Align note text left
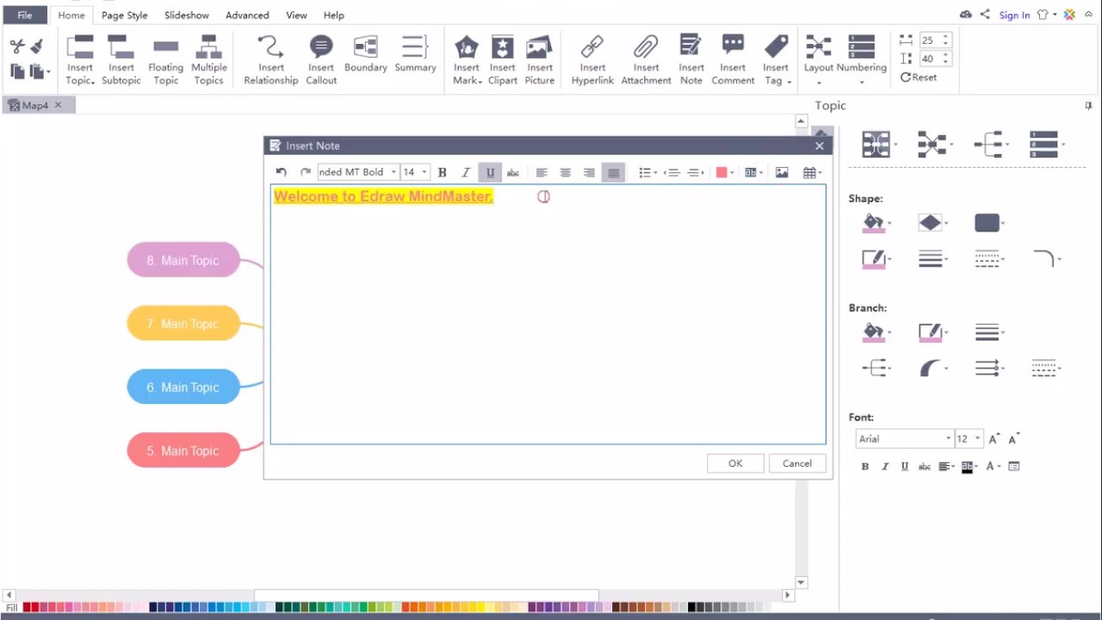Image resolution: width=1102 pixels, height=620 pixels. coord(542,172)
